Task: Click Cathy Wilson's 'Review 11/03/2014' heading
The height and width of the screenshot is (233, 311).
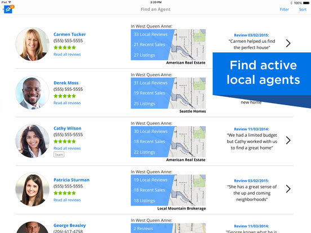Action: click(251, 129)
